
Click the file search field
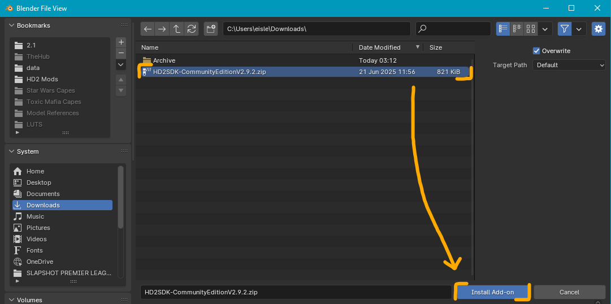coord(453,29)
